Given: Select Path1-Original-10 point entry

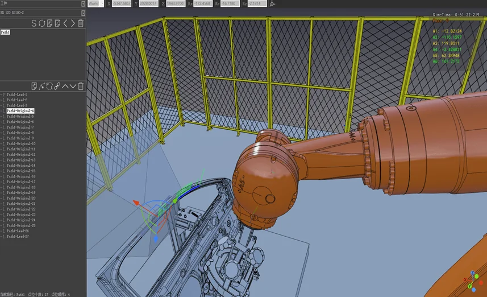Looking at the screenshot, I should click(x=21, y=144).
